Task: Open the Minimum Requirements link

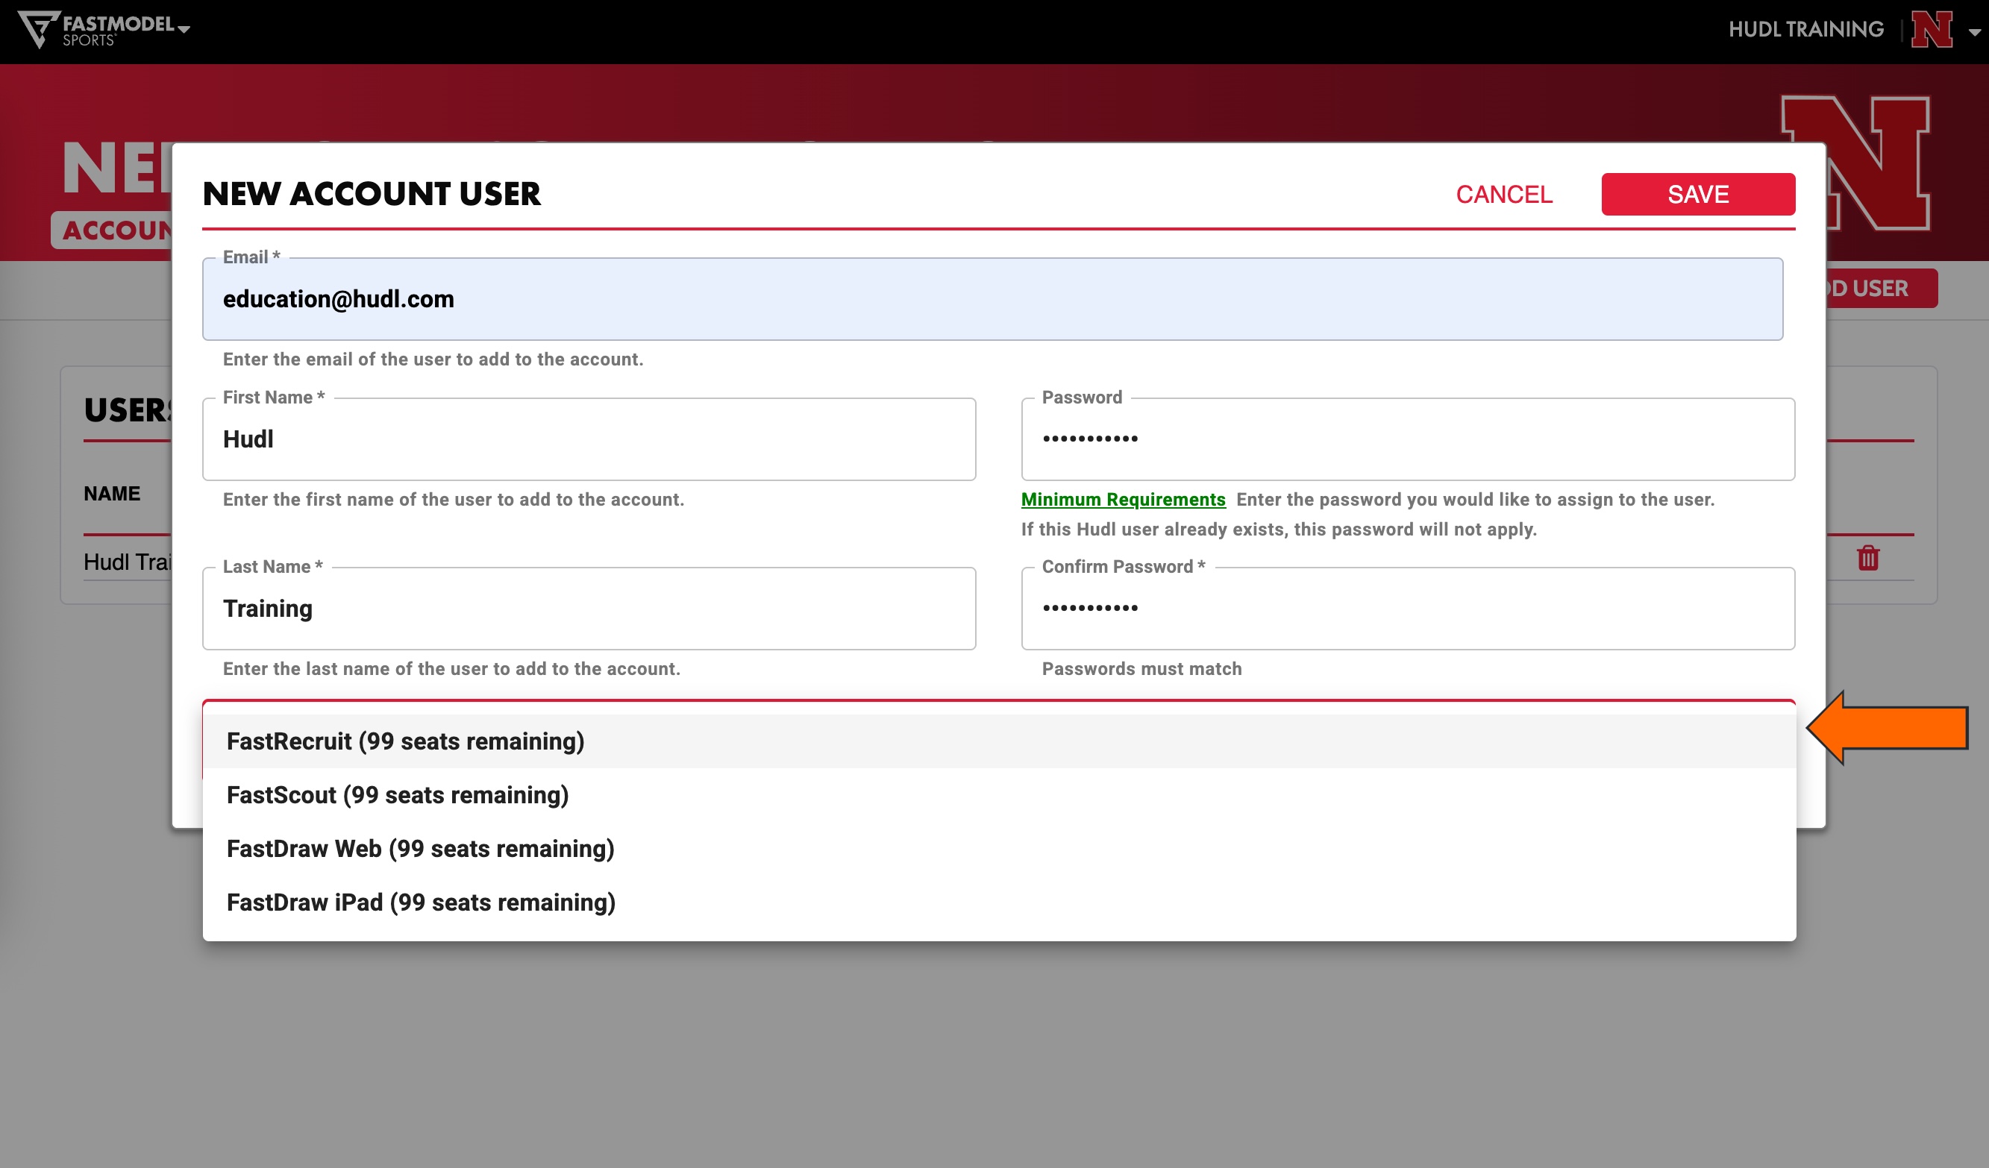Action: 1123,500
